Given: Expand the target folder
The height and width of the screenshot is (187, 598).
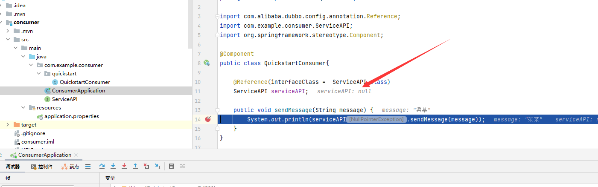Looking at the screenshot, I should [x=8, y=125].
